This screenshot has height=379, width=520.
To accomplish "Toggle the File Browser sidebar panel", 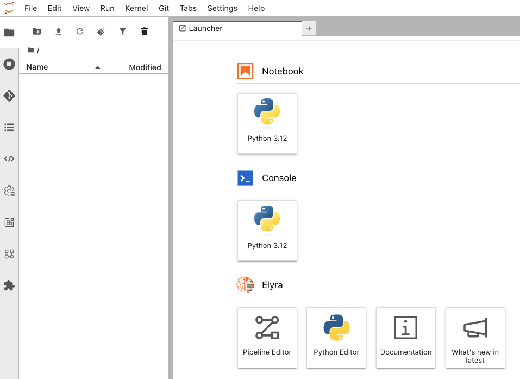I will (9, 33).
